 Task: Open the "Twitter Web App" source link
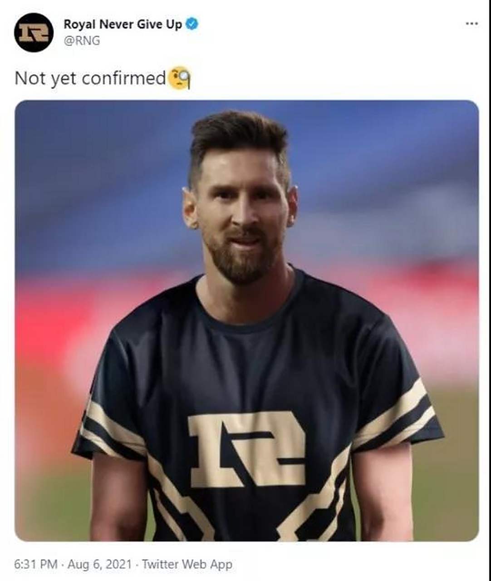coord(187,564)
